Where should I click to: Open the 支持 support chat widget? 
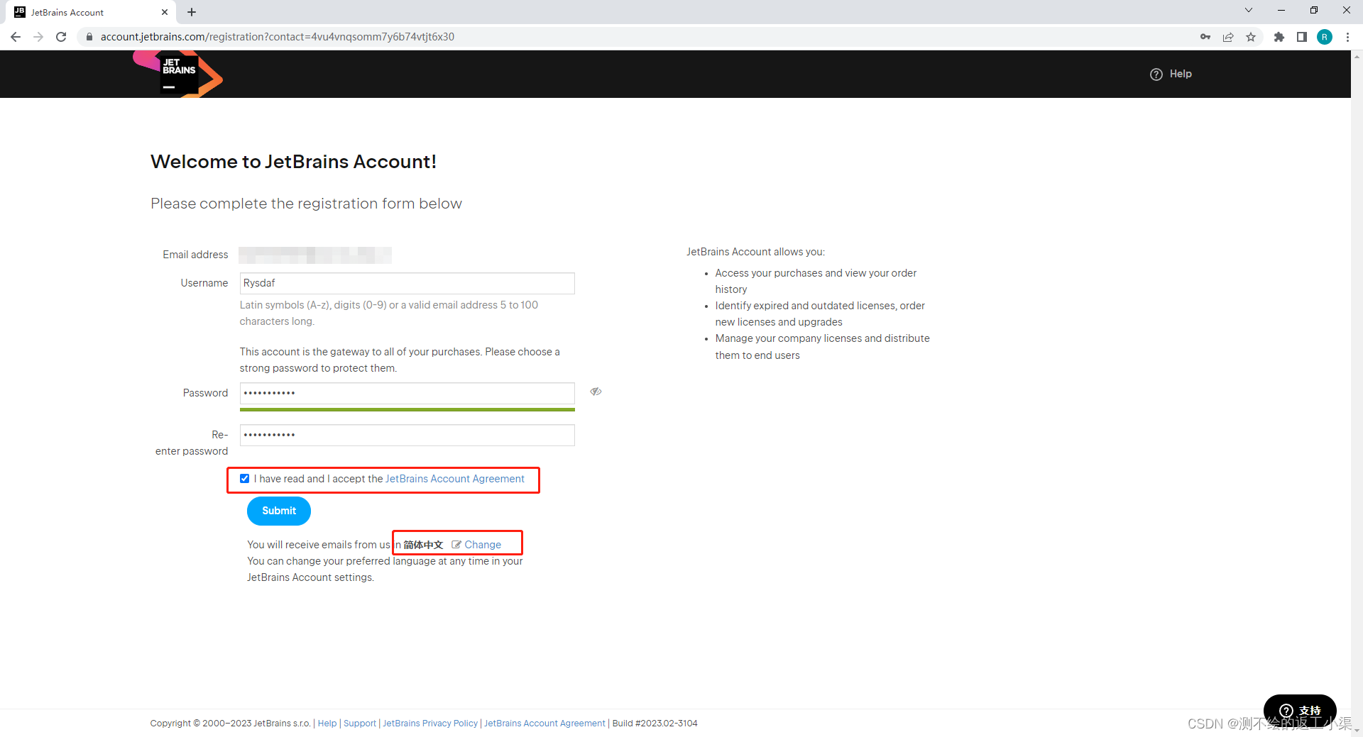(x=1300, y=710)
